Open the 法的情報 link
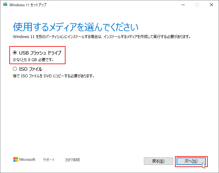The image size is (219, 173). click(72, 160)
